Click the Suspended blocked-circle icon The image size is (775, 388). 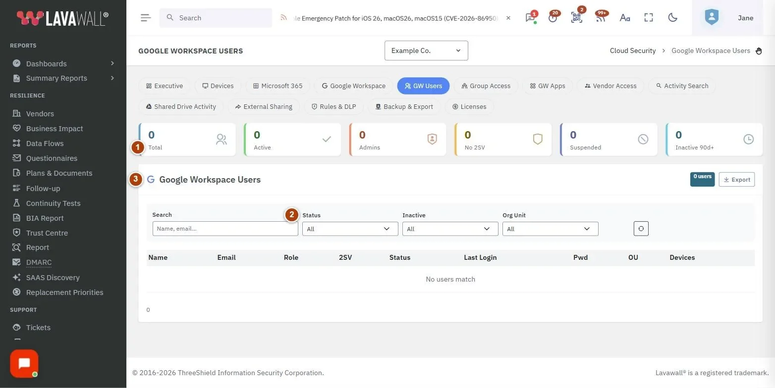[x=643, y=140]
